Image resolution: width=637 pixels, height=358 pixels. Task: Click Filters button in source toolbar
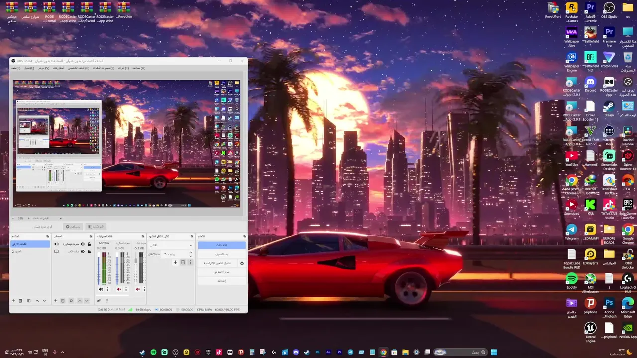(x=96, y=227)
